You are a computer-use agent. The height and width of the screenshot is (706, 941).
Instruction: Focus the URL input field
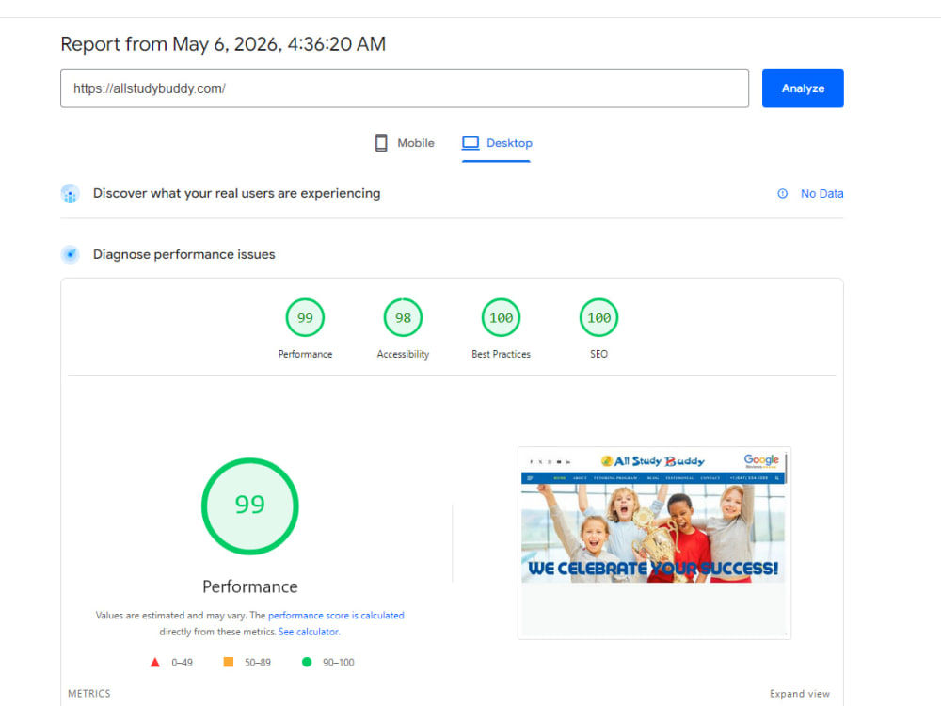pos(405,88)
